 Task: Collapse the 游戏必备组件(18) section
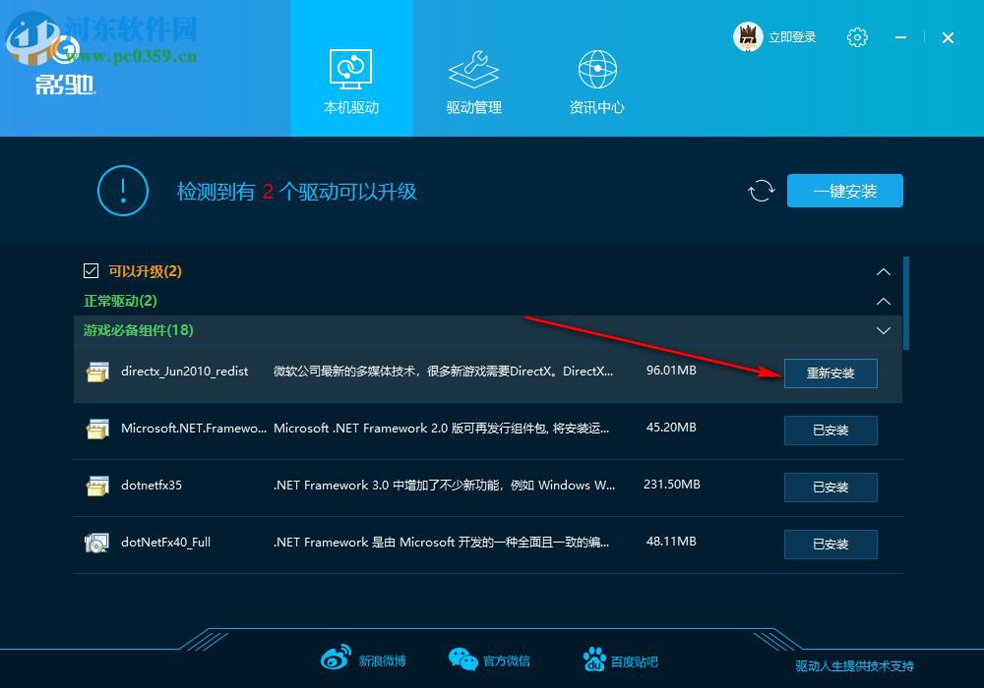[883, 330]
